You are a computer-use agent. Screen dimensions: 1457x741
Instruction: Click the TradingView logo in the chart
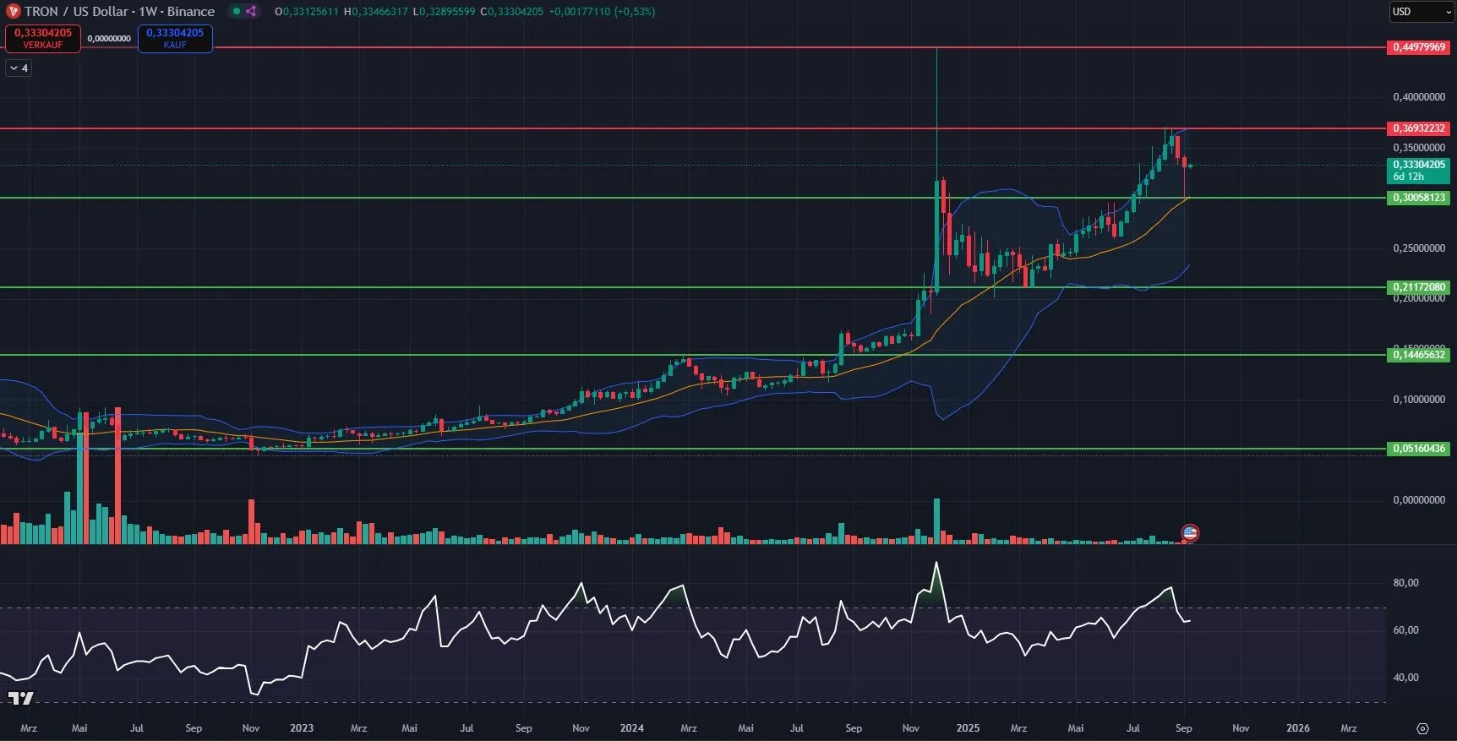21,698
